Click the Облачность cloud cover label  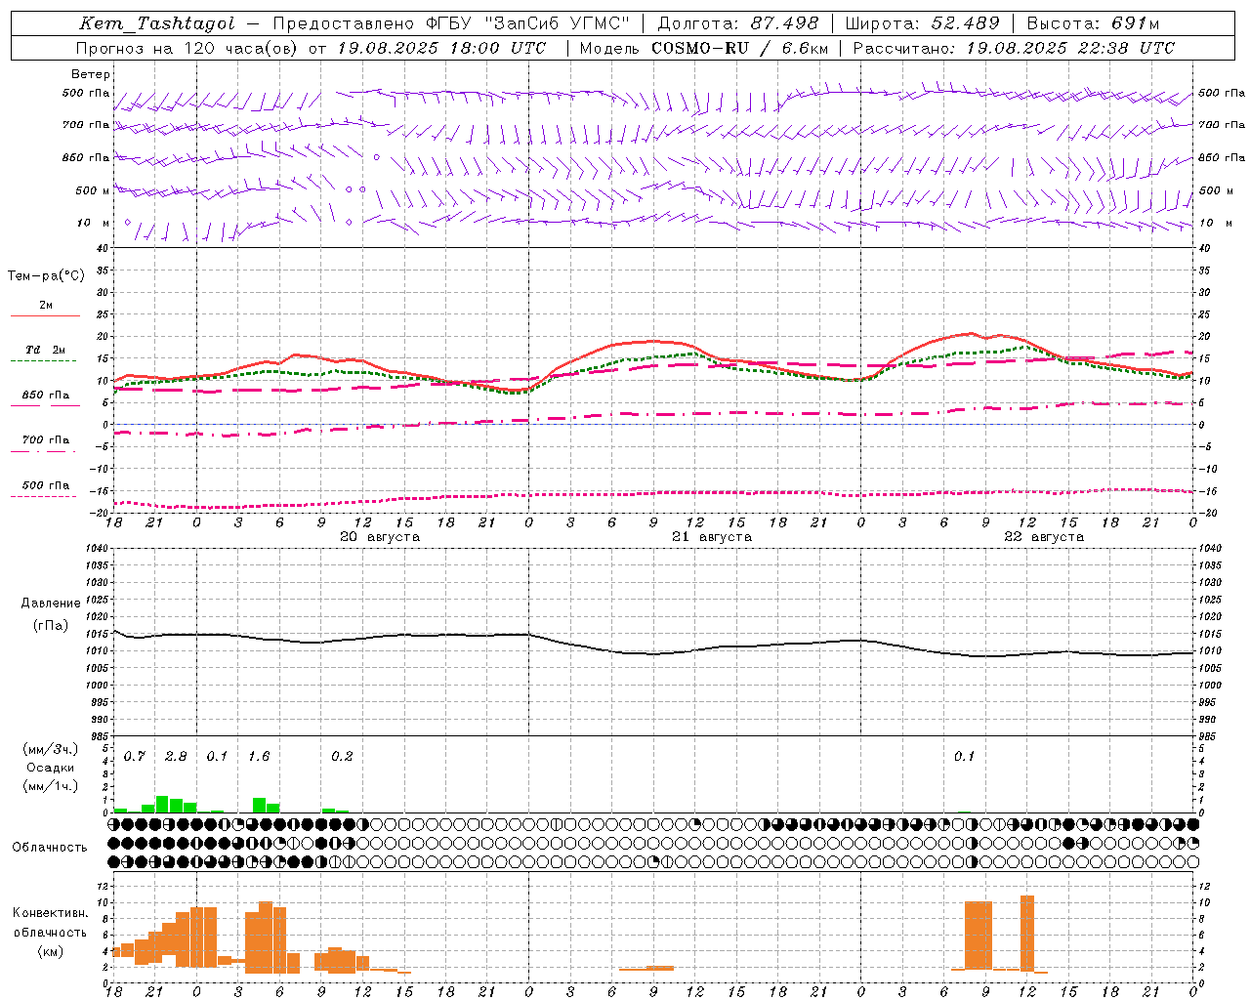[x=50, y=848]
